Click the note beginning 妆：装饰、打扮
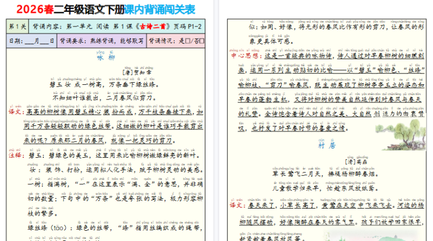 [116, 170]
